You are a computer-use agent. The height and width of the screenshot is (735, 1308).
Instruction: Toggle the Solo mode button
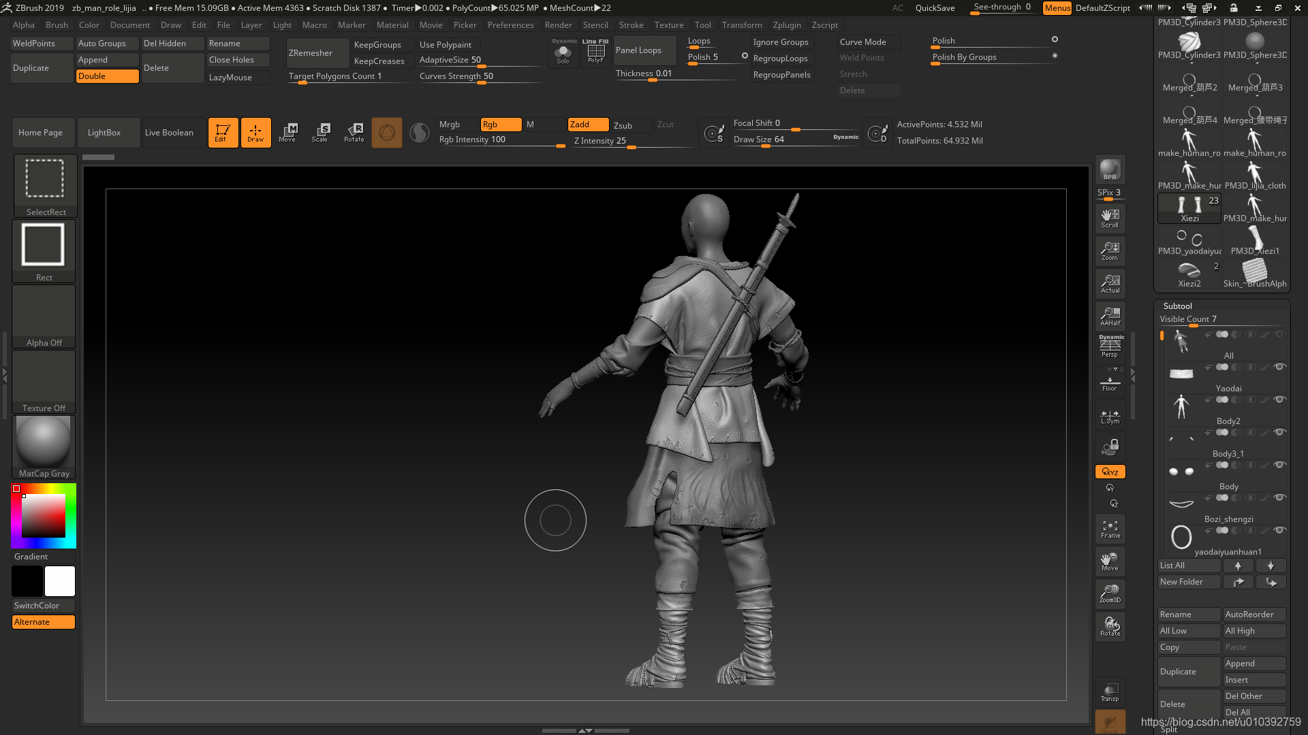(x=563, y=53)
